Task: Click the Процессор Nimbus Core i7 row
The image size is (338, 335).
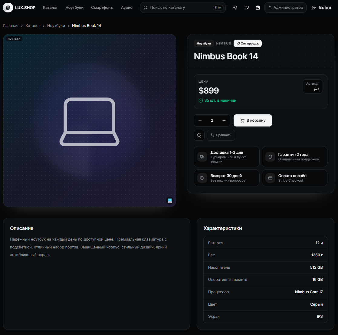Action: [265, 292]
